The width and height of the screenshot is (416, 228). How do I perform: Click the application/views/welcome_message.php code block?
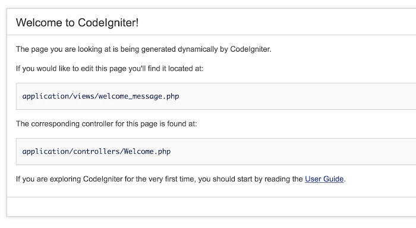point(216,96)
